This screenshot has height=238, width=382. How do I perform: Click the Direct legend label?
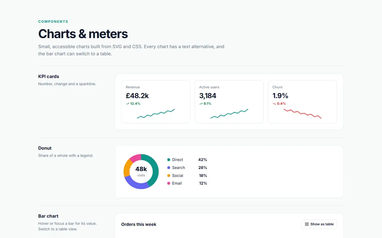[177, 160]
